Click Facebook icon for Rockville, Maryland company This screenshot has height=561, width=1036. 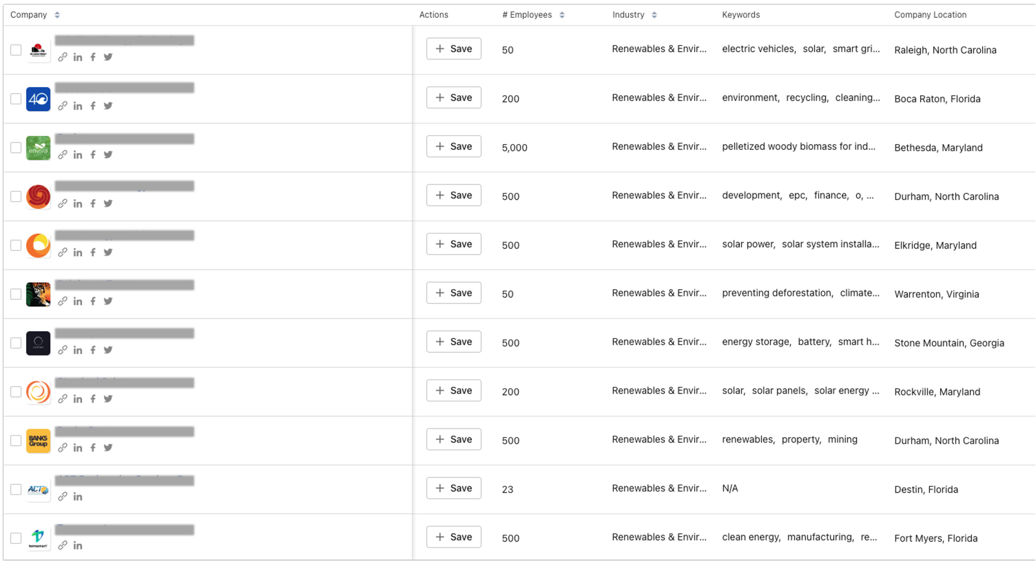coord(93,399)
